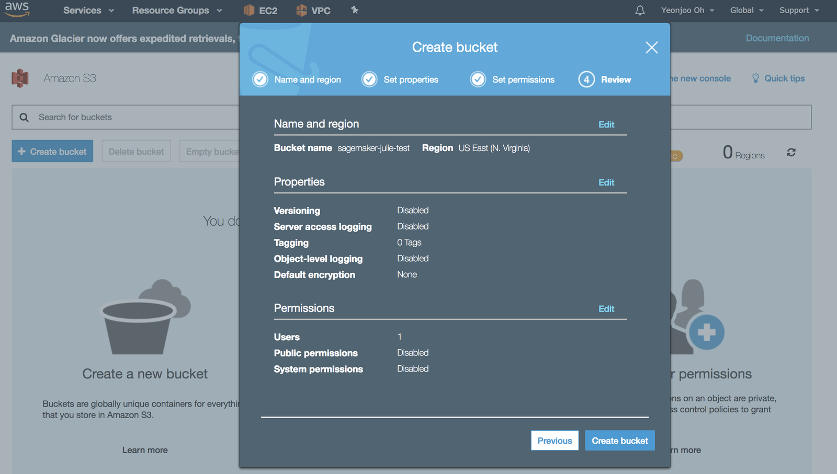Expand the Resource Groups dropdown

tap(177, 10)
